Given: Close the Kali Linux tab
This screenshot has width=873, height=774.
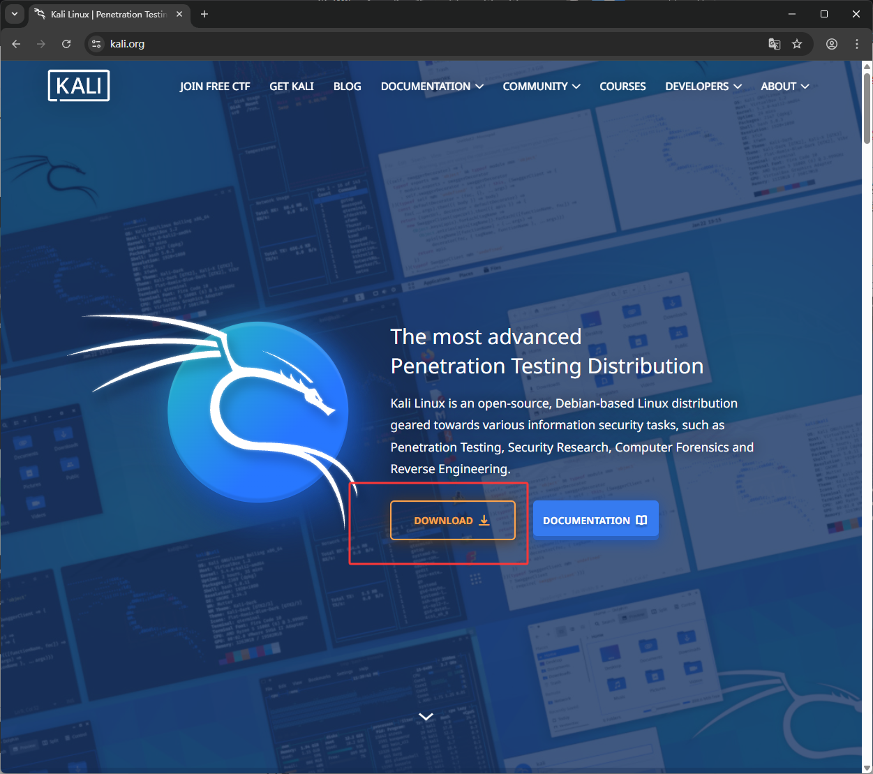Looking at the screenshot, I should click(179, 14).
